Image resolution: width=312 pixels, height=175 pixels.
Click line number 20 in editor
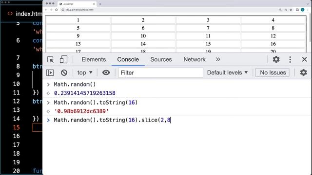17,171
